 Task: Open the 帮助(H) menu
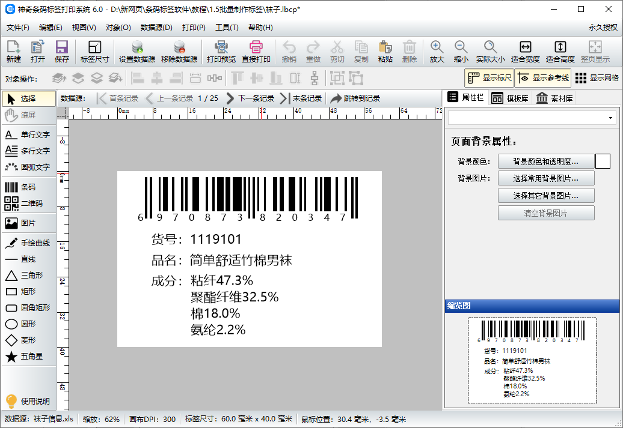(x=260, y=28)
